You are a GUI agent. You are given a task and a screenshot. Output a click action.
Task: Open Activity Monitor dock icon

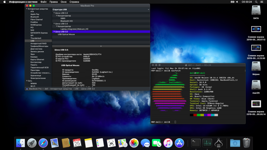[x=207, y=143]
